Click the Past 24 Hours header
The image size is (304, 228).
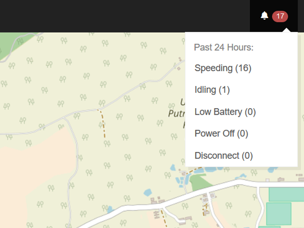pos(224,47)
